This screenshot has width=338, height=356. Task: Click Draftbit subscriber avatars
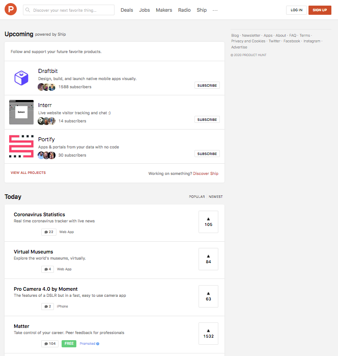(46, 87)
